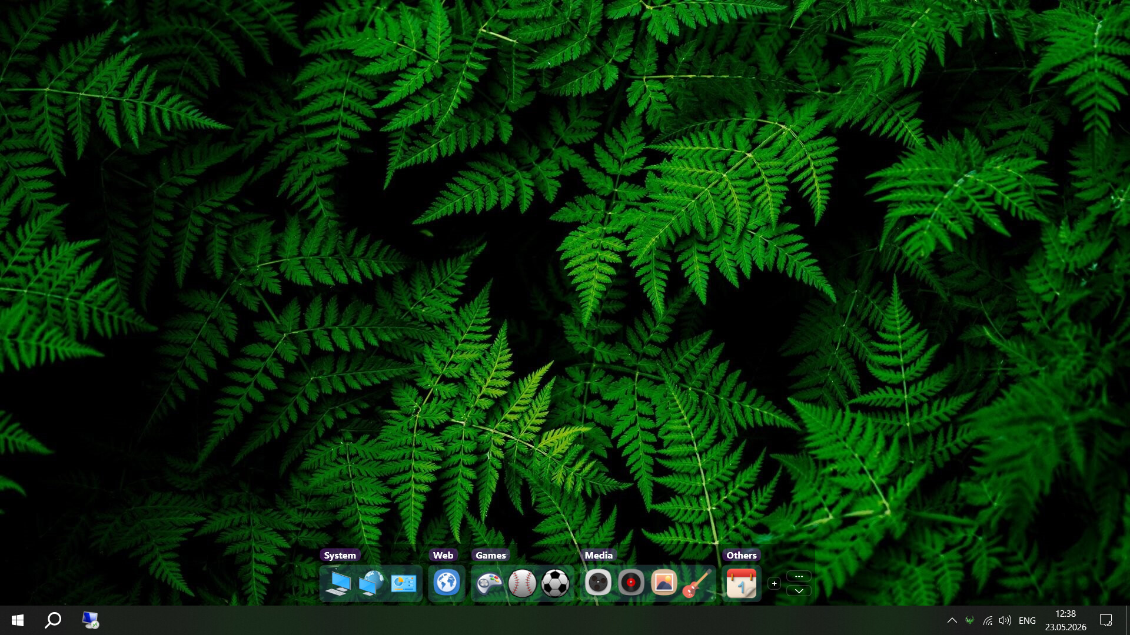Open the baseball game icon
1130x635 pixels.
pyautogui.click(x=522, y=583)
